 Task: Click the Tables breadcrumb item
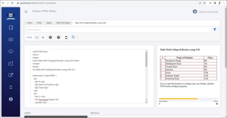49,22
